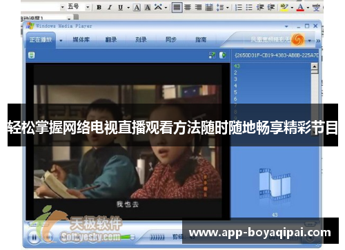Open the 五号 font size dropdown
Screen dimensions: 345x250
click(x=88, y=8)
